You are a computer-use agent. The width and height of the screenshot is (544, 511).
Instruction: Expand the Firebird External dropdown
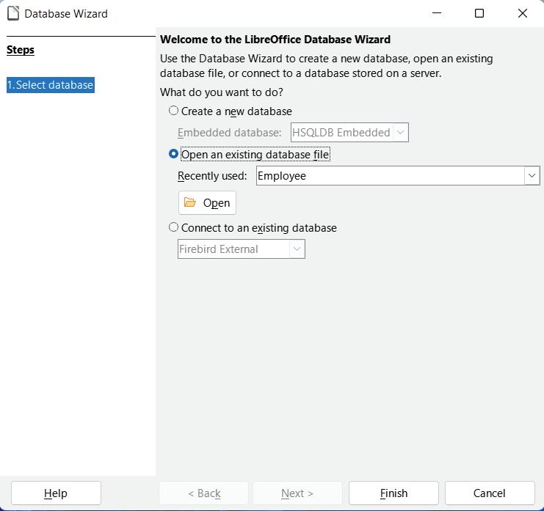[297, 249]
